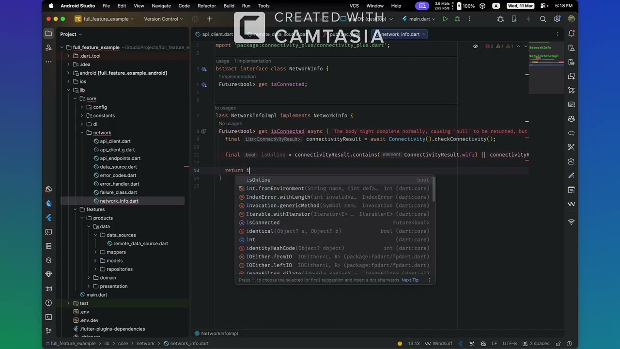Viewport: 620px width, 349px height.
Task: Click the wifi icon in right tool strip
Action: pyautogui.click(x=572, y=222)
